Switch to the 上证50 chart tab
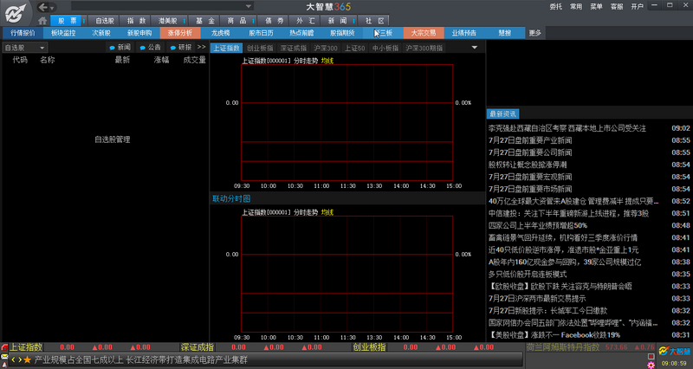 coord(355,49)
